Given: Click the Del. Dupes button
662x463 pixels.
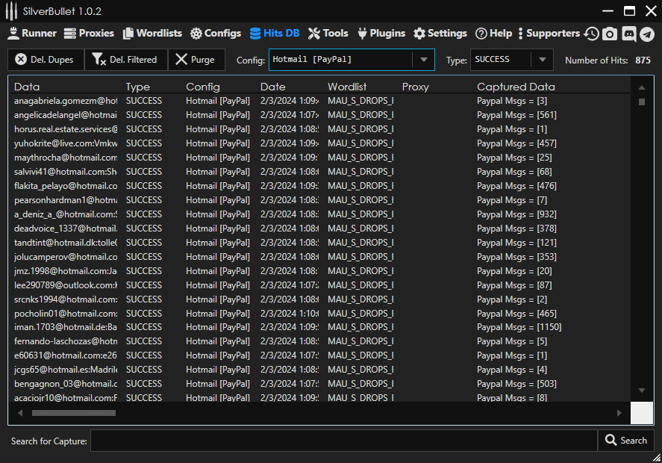Looking at the screenshot, I should point(46,60).
